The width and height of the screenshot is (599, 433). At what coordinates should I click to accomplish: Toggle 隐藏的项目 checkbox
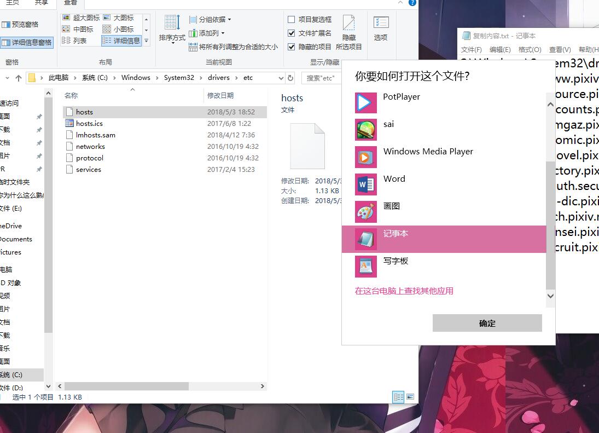(291, 47)
